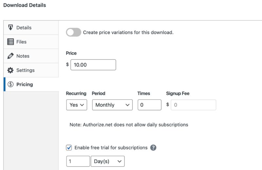
Task: Click into the Times input field
Action: coord(149,105)
